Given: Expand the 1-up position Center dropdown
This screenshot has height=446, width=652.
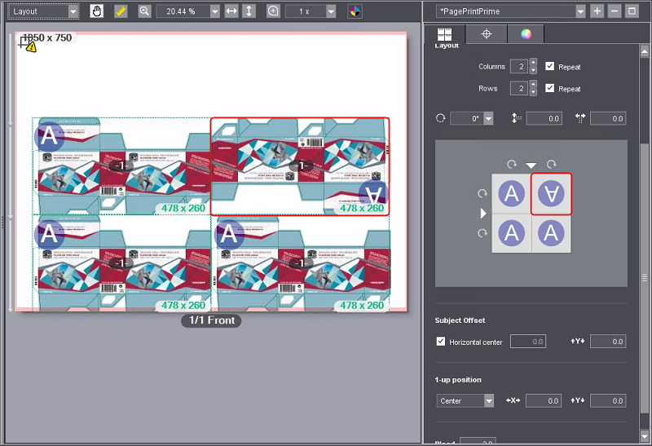Looking at the screenshot, I should 488,401.
